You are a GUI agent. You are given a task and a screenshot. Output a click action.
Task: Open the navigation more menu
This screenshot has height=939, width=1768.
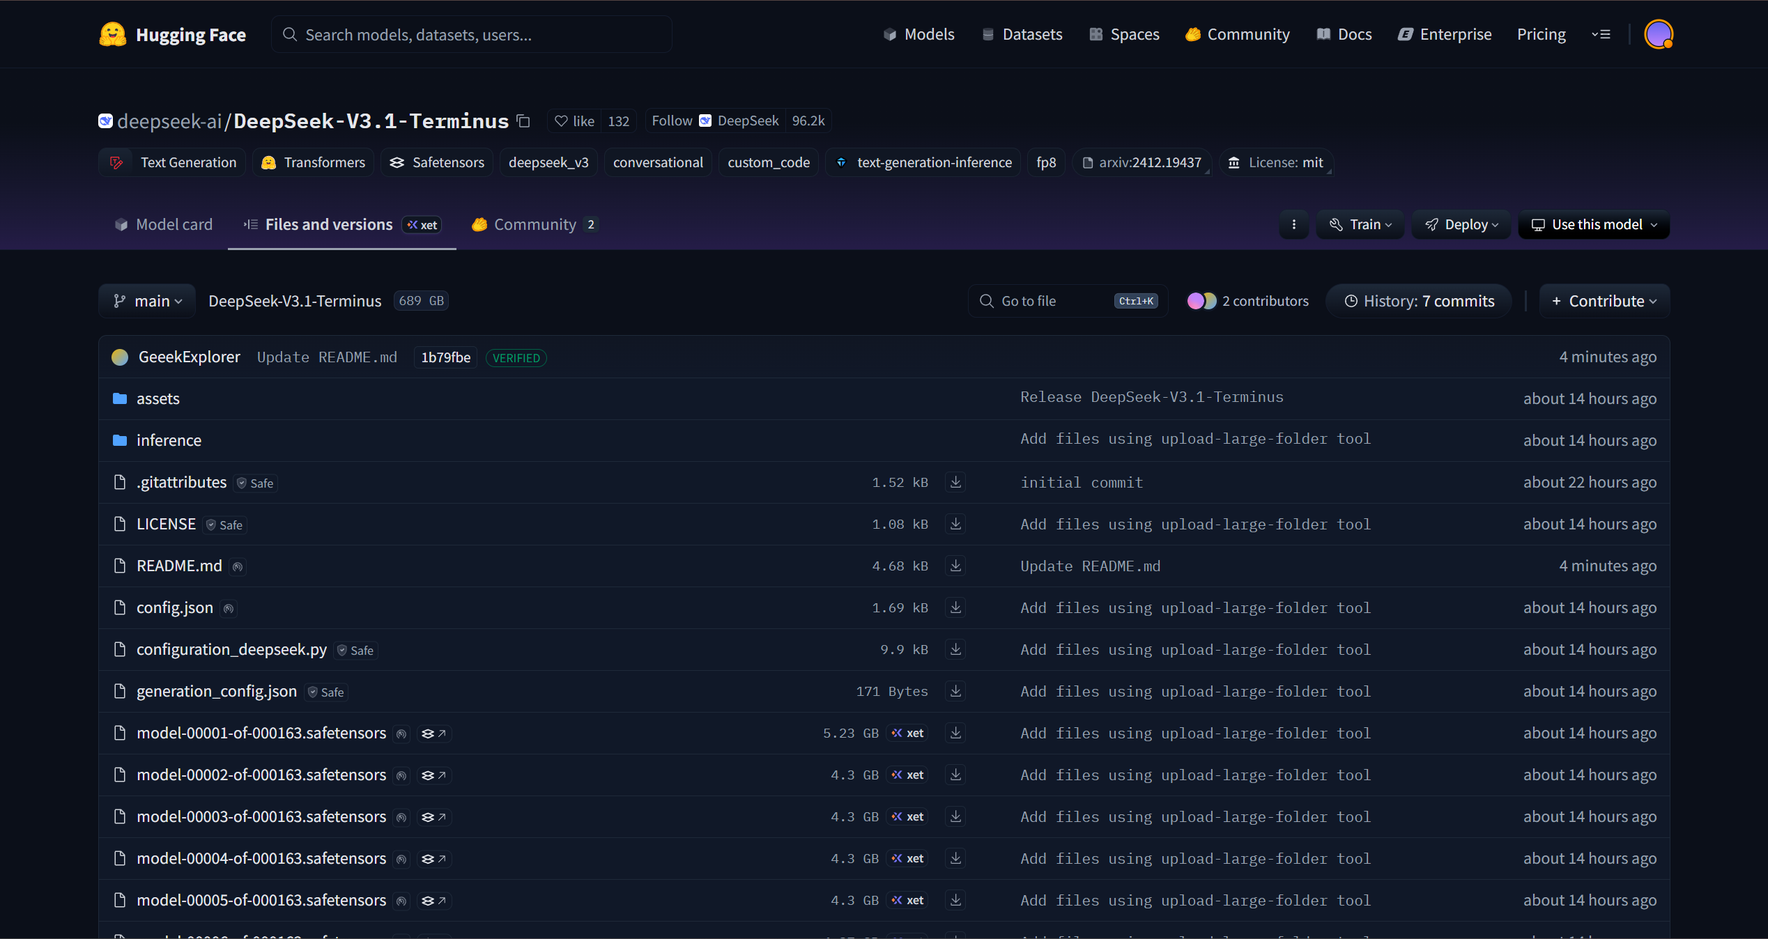tap(1601, 34)
